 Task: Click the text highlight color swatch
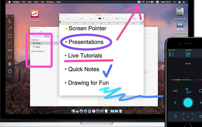[x=103, y=18]
